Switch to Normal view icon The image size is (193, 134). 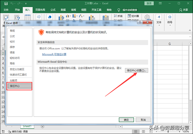(x=136, y=132)
